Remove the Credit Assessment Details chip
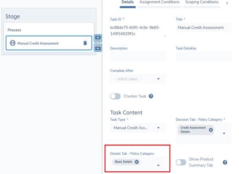Viewport: 239px width, 174px height. coord(211,130)
